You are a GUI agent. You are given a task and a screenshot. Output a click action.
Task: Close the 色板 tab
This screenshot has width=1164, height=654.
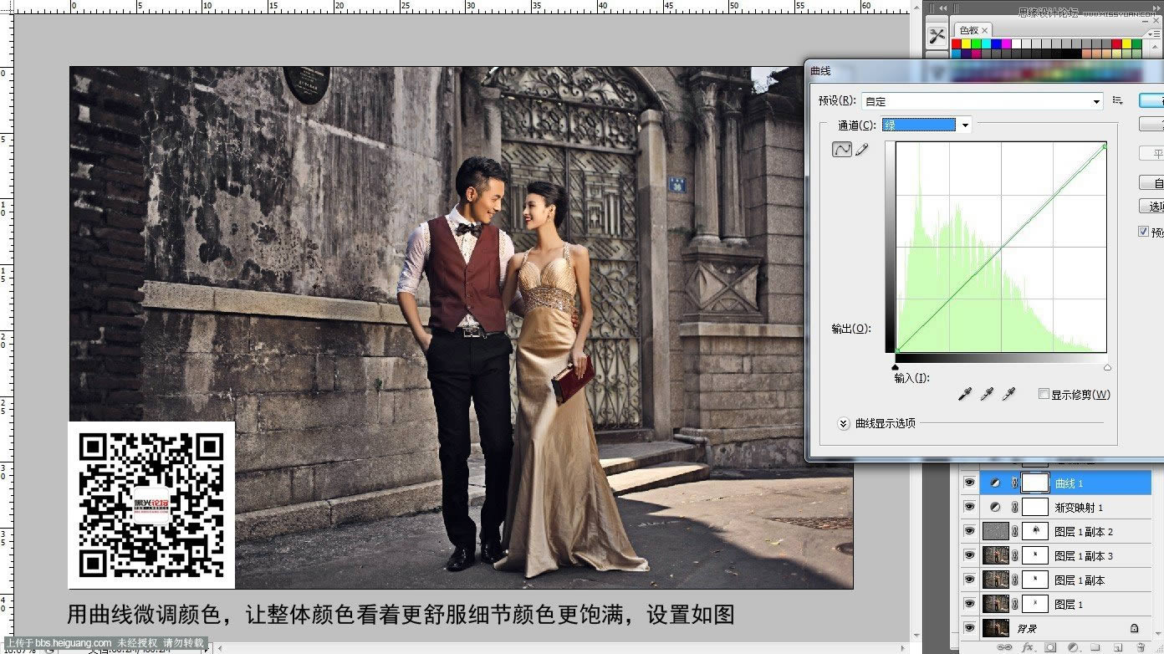pos(985,30)
